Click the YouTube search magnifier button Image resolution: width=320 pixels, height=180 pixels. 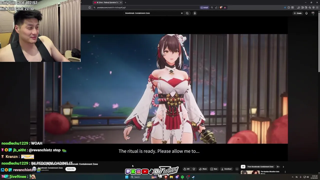[187, 13]
